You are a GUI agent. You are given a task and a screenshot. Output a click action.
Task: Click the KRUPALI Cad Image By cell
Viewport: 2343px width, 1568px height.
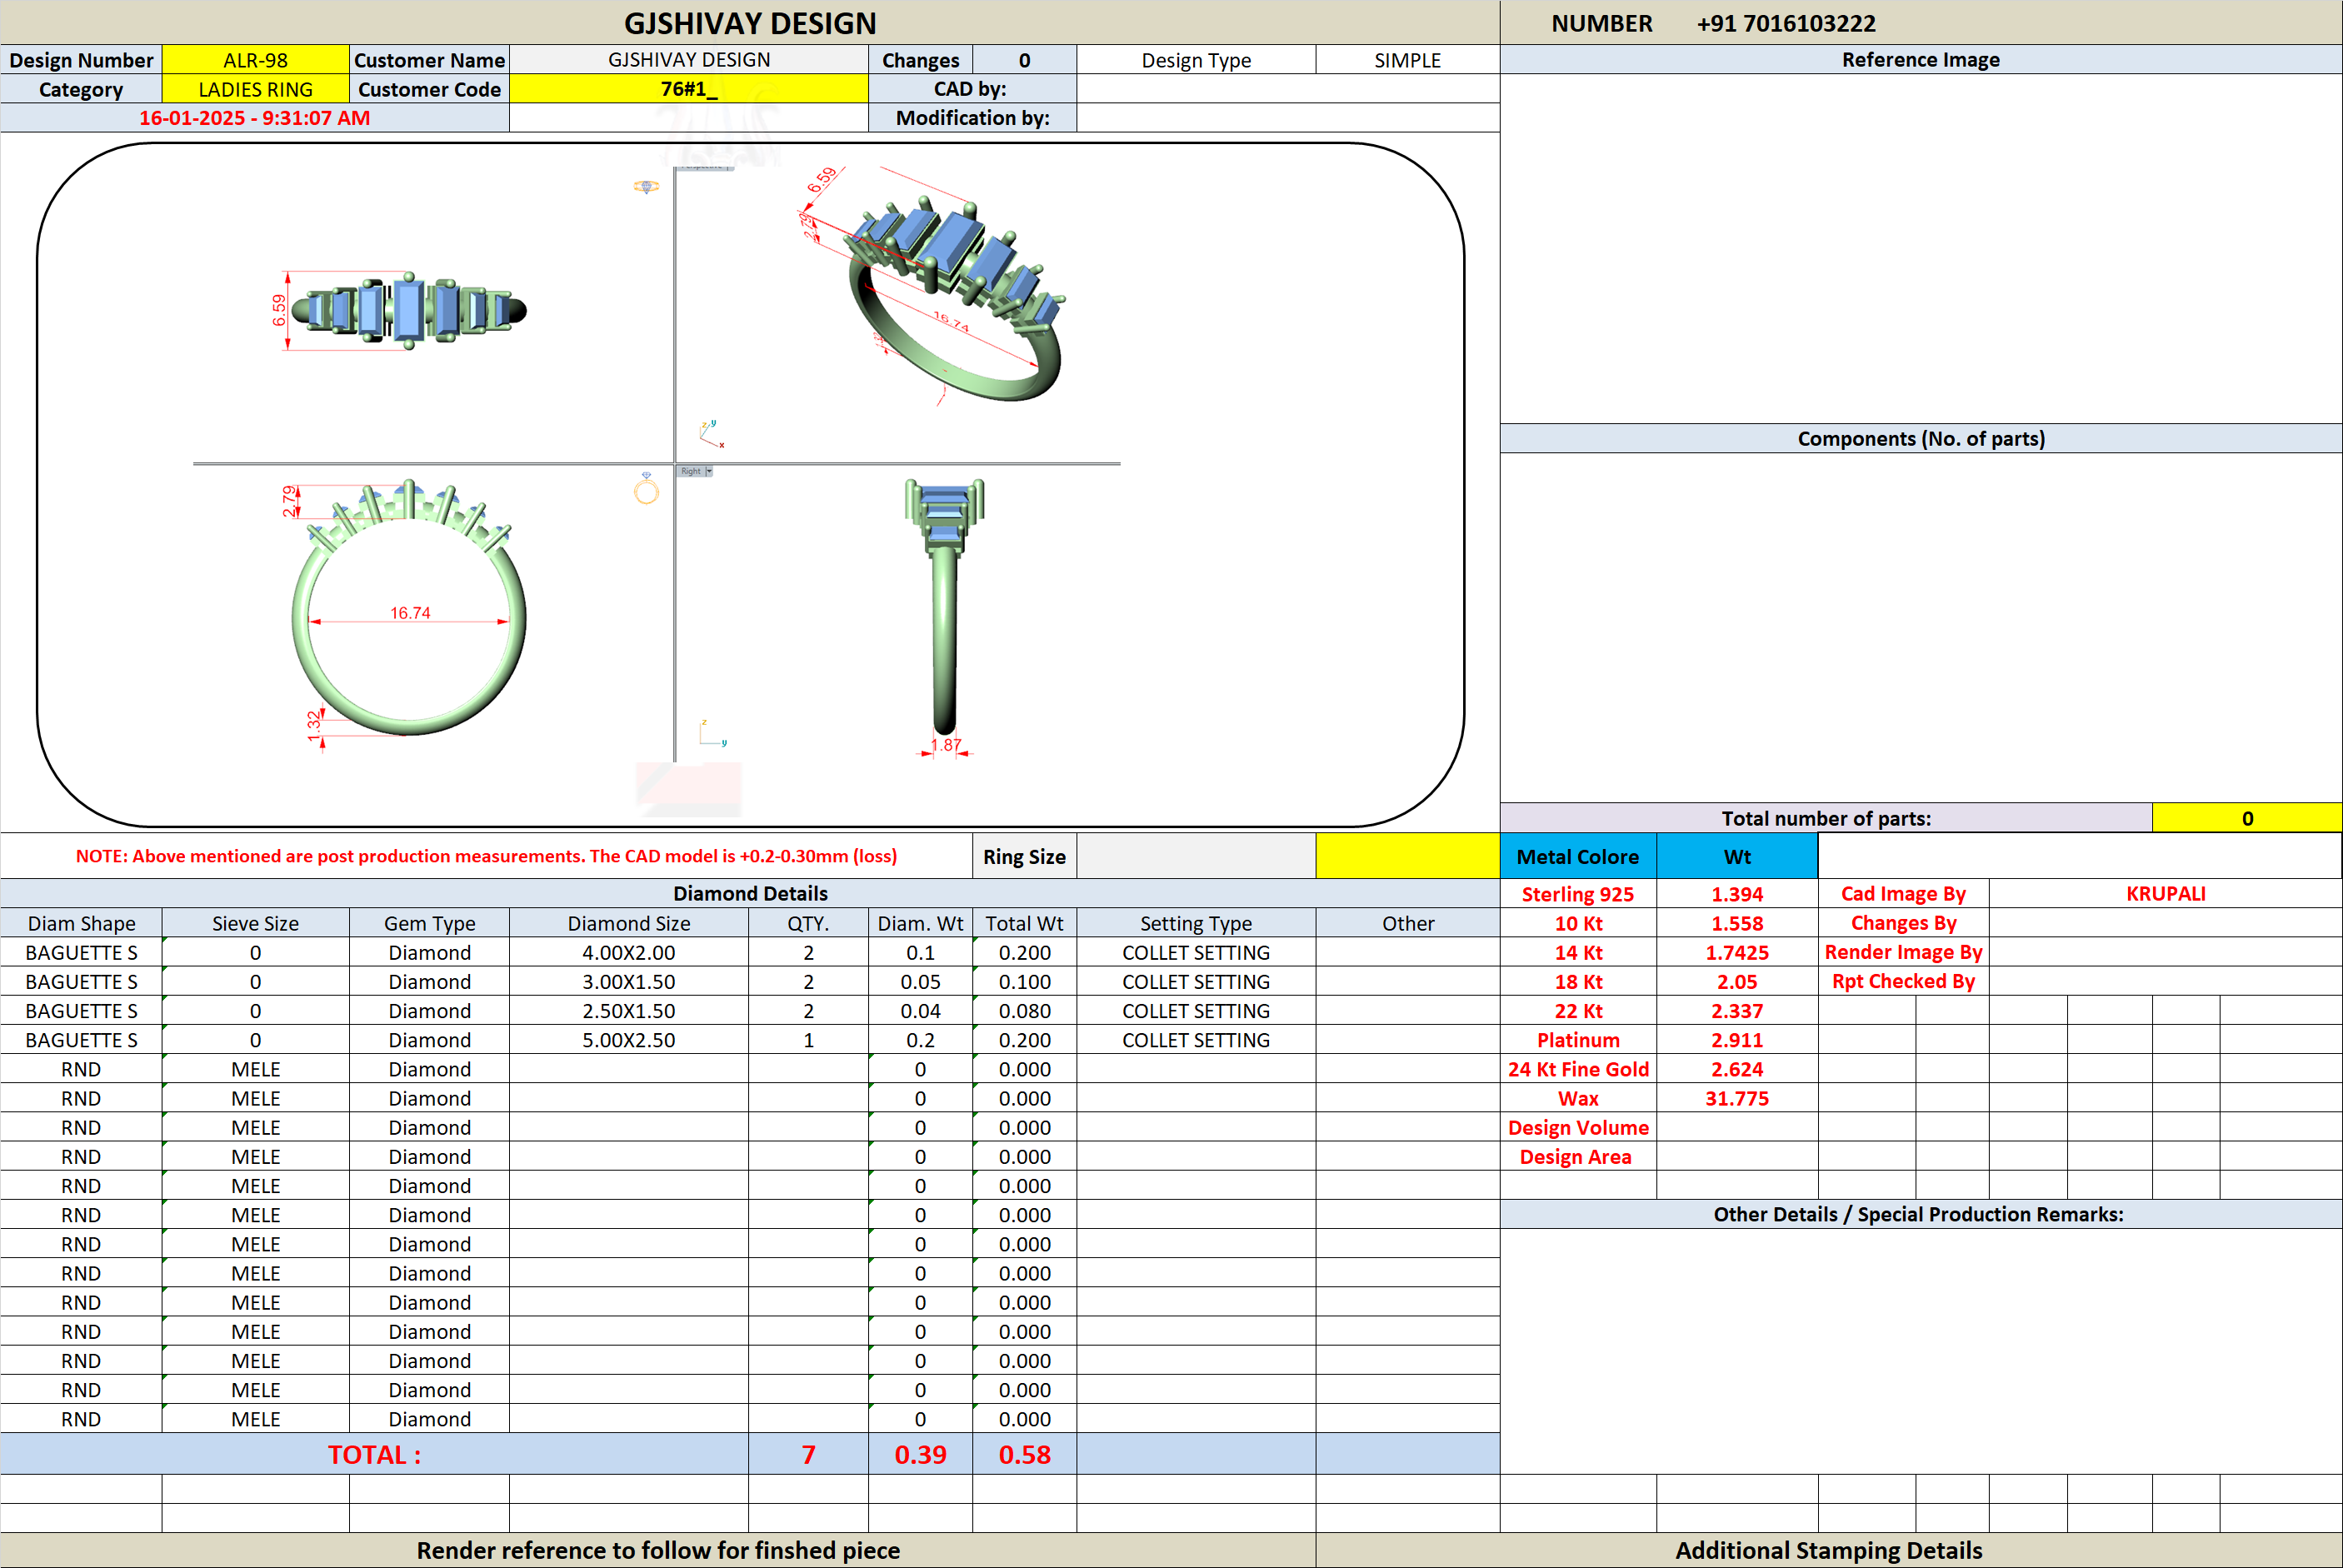pyautogui.click(x=2165, y=893)
